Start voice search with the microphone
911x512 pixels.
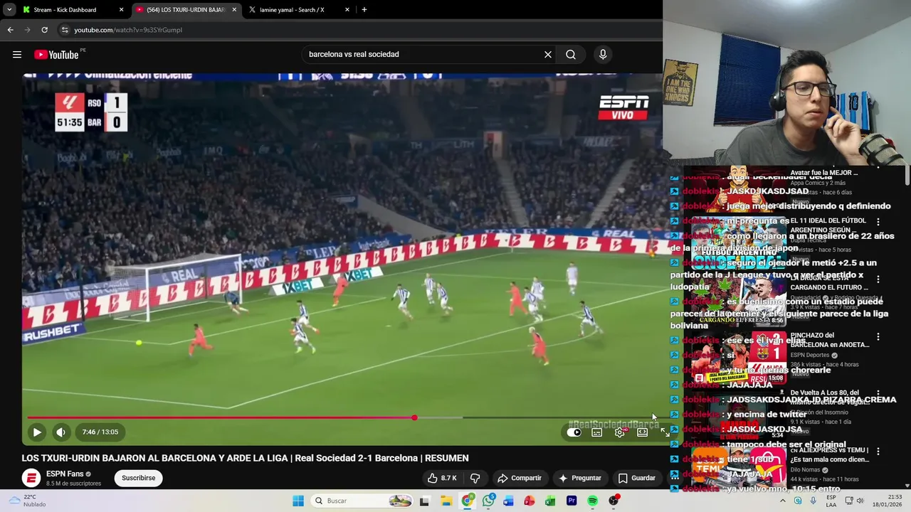click(x=603, y=55)
